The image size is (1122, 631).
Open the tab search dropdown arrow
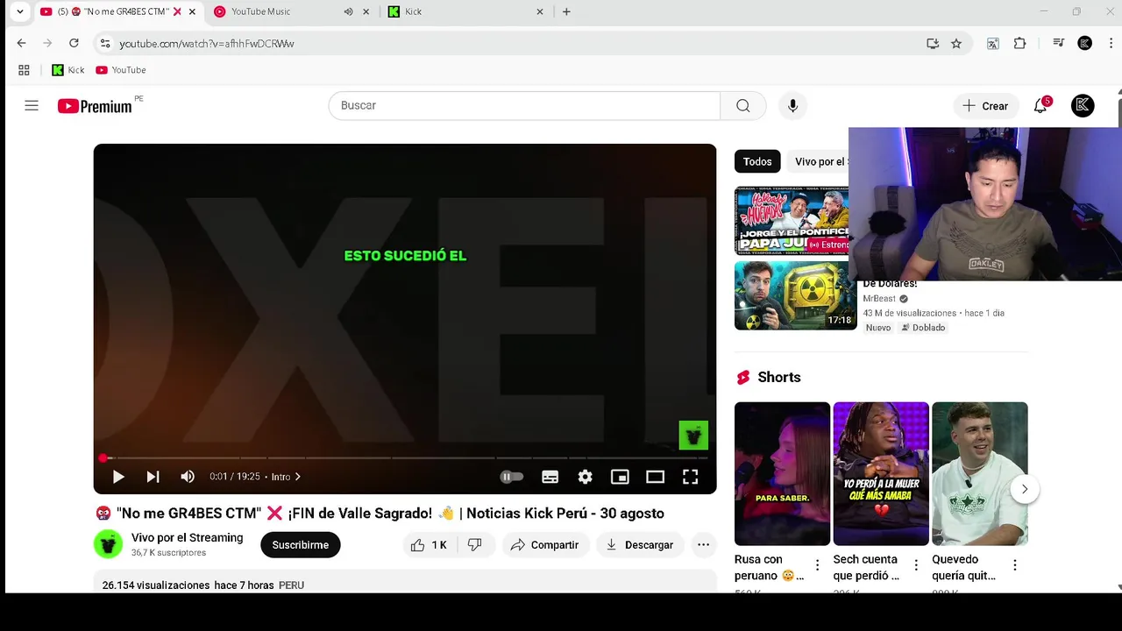[x=20, y=11]
